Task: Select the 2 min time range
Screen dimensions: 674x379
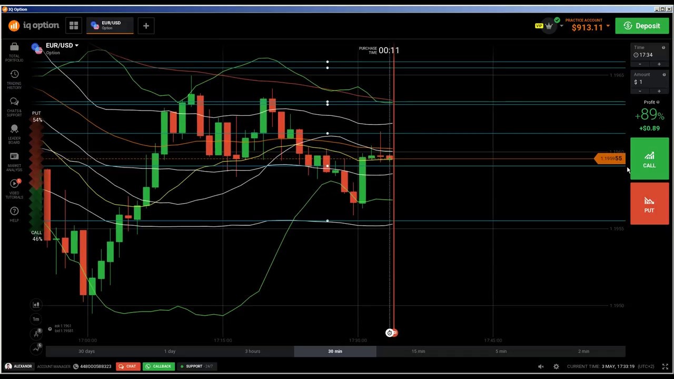Action: (x=583, y=351)
